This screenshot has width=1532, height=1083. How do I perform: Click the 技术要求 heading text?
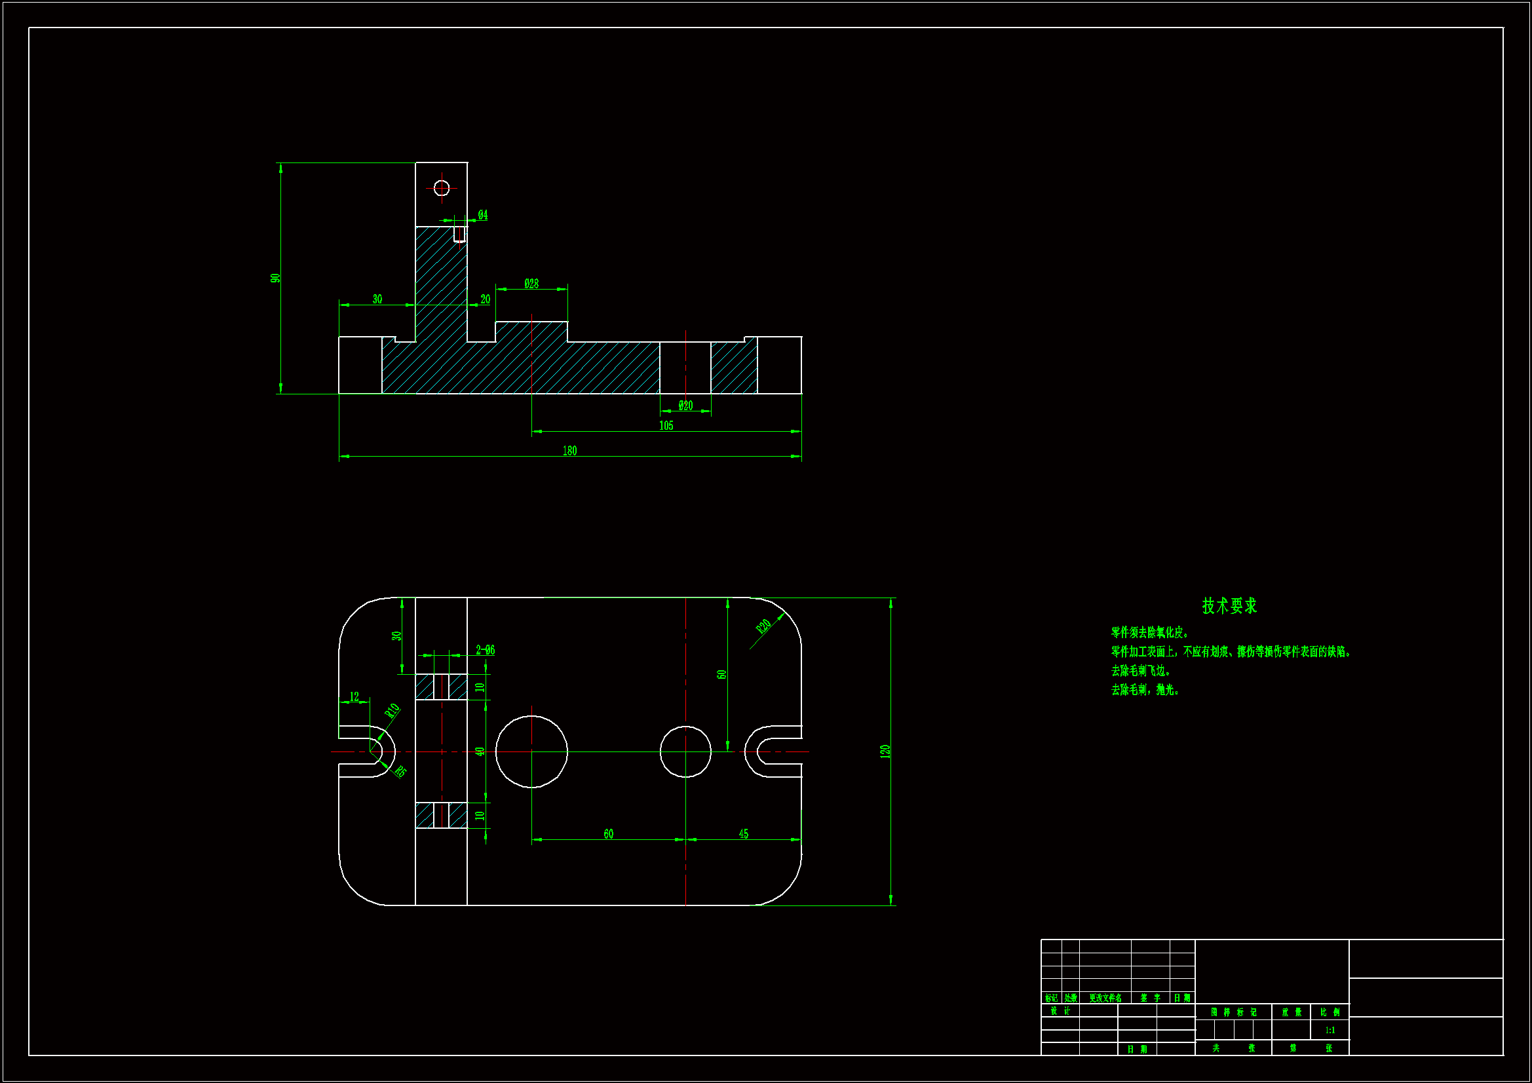click(x=1229, y=606)
